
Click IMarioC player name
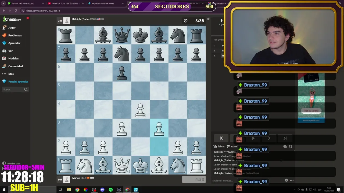pyautogui.click(x=76, y=178)
